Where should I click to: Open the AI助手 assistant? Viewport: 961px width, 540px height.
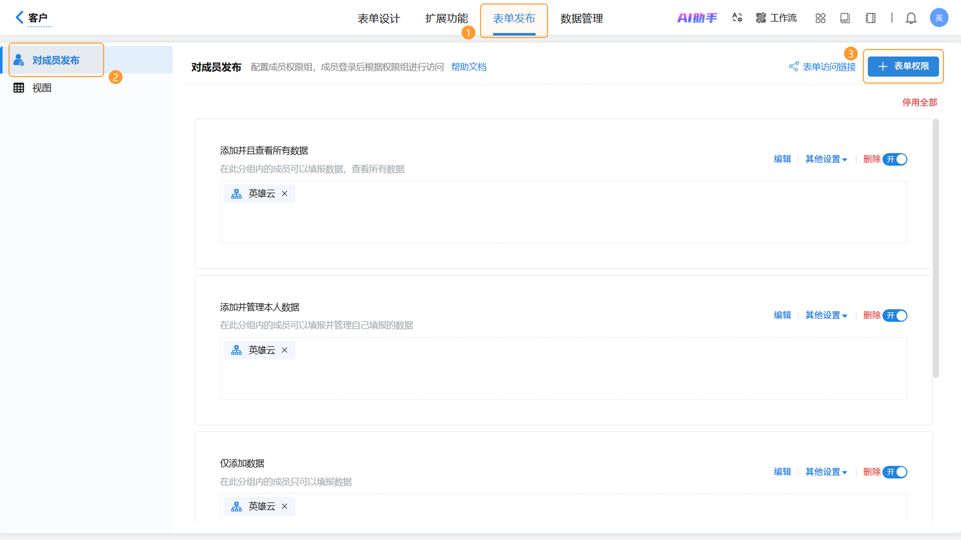(697, 18)
